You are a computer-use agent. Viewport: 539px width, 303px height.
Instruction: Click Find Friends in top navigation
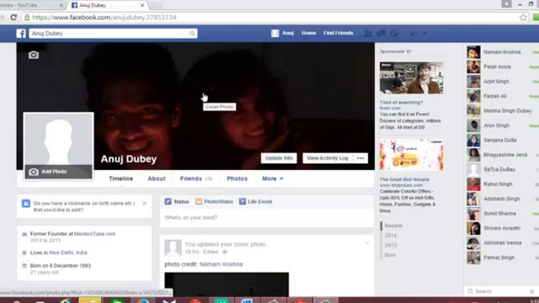coord(338,33)
